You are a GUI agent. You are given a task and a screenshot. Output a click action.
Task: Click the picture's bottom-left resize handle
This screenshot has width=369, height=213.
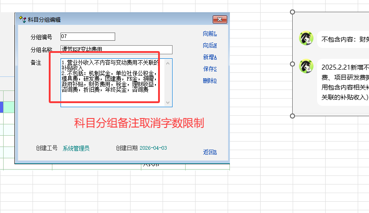tap(292, 116)
